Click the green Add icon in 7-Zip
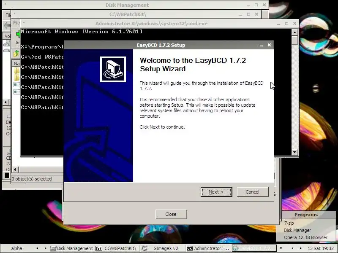 (18, 34)
